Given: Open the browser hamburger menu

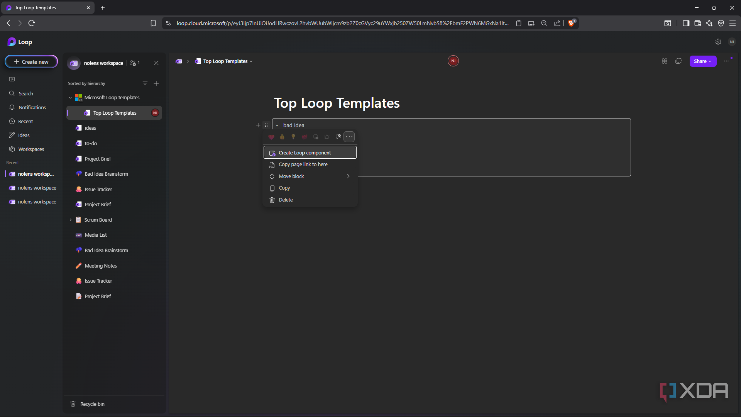Looking at the screenshot, I should (733, 23).
